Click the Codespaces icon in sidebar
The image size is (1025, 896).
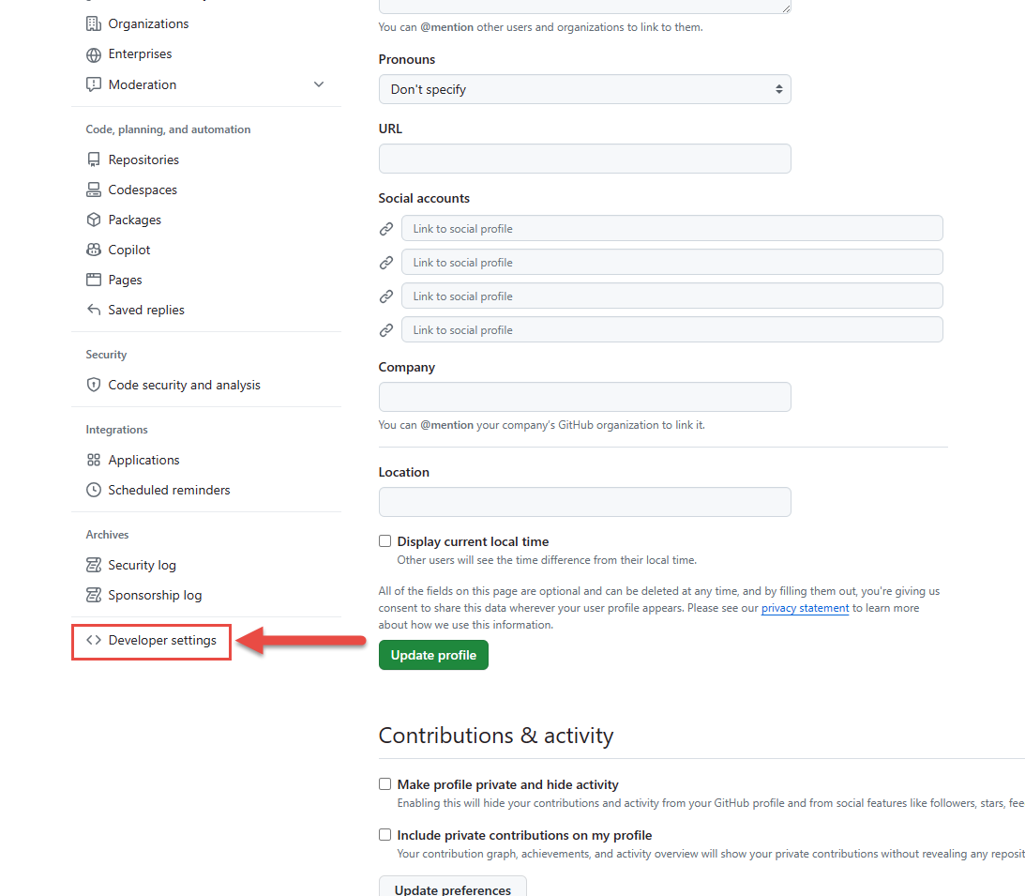tap(93, 189)
